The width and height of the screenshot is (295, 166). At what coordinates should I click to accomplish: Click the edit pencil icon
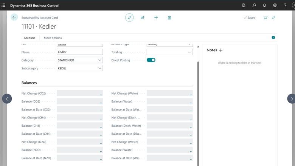tap(129, 18)
